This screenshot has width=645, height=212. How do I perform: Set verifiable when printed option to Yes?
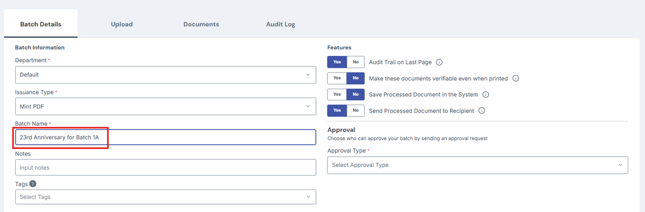click(337, 78)
